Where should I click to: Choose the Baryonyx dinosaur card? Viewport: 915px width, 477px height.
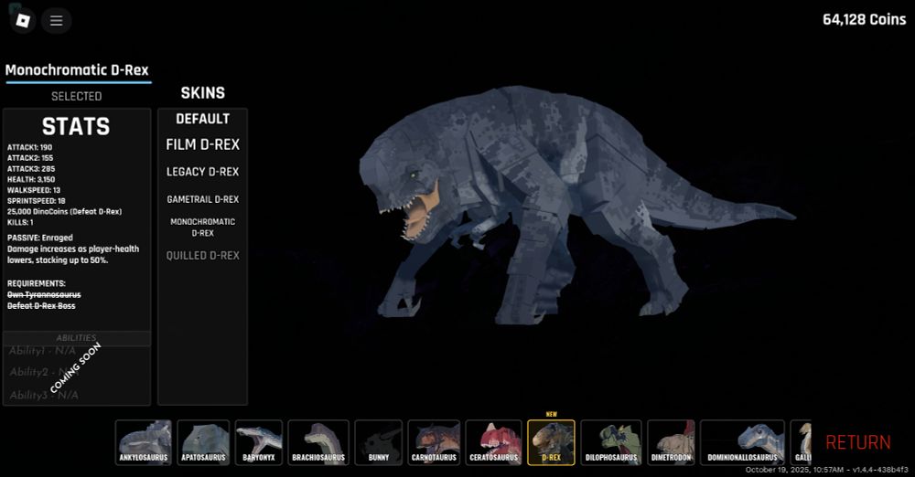click(x=259, y=442)
